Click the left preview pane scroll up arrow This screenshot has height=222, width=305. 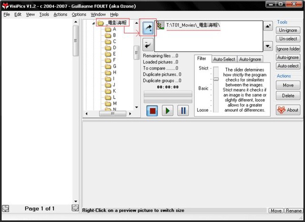(76, 22)
